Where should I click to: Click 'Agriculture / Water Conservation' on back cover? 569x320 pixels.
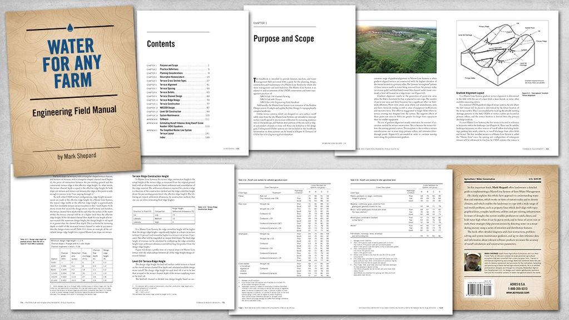479,179
